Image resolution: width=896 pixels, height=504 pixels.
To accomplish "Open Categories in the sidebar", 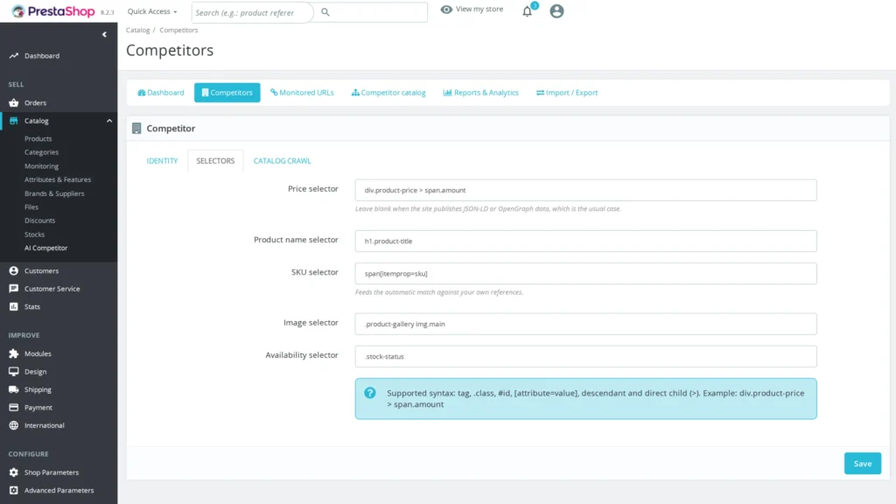I will point(42,152).
